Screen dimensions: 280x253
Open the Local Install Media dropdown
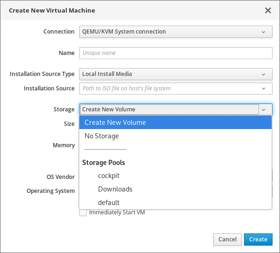point(168,74)
